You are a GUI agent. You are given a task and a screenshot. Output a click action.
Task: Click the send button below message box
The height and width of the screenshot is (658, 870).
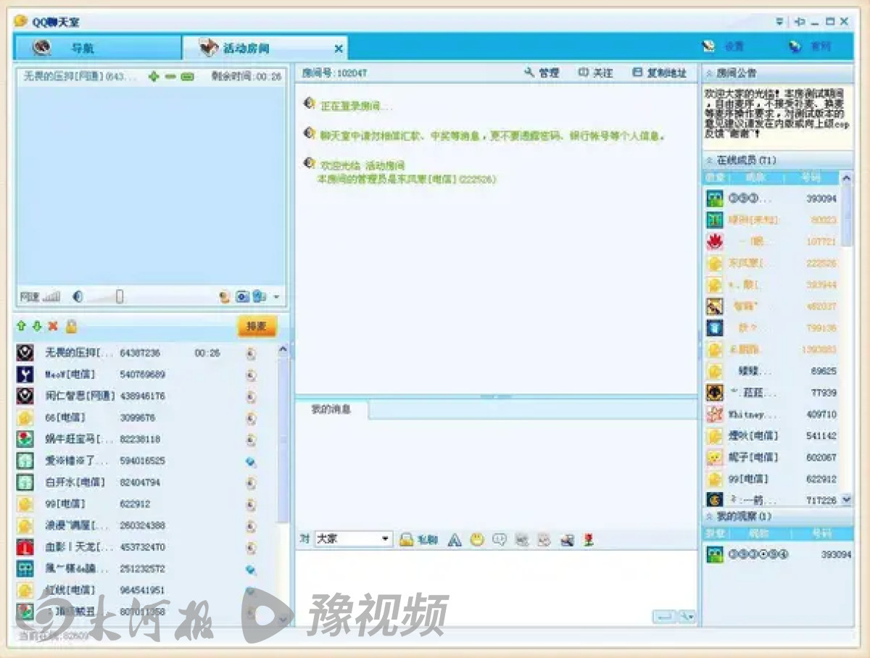click(663, 617)
